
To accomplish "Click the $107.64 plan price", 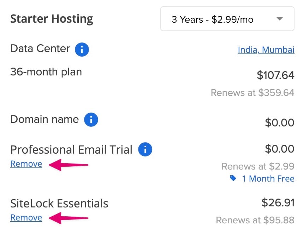I will point(275,75).
